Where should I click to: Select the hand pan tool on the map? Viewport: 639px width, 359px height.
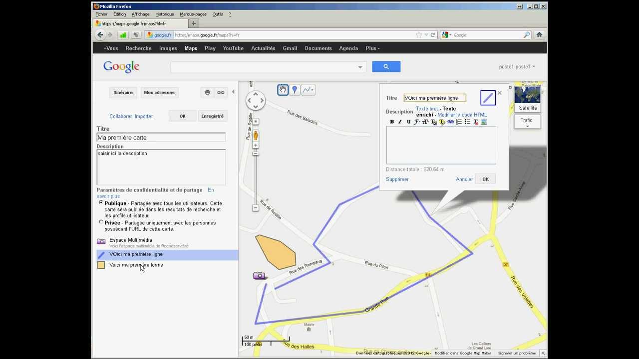click(x=283, y=90)
